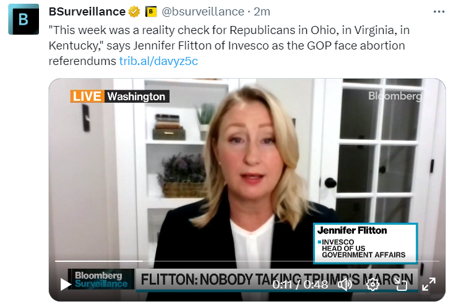Open the BSurveillance display name
Screen dimensions: 456x307
(87, 12)
